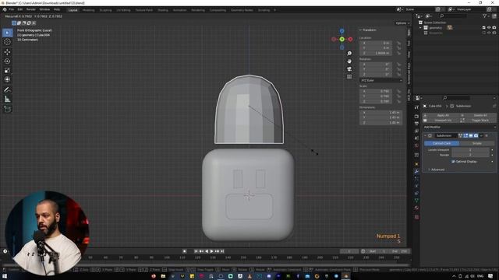Select the Catmull-Clark subdivision type
Screen dimensions: 499x280
pyautogui.click(x=442, y=143)
